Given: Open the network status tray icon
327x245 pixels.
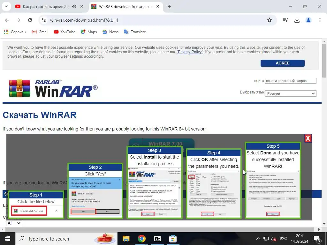Looking at the screenshot, I should click(266, 239).
